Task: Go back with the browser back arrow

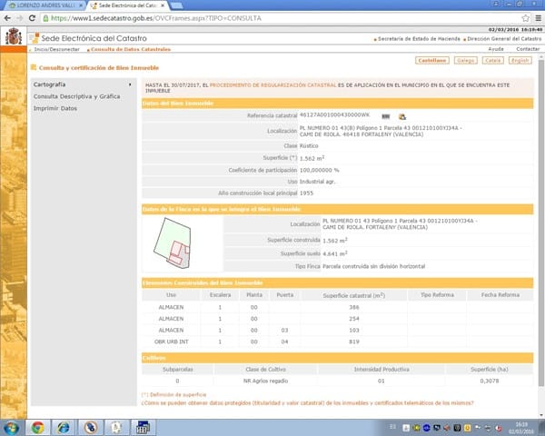Action: pyautogui.click(x=7, y=18)
